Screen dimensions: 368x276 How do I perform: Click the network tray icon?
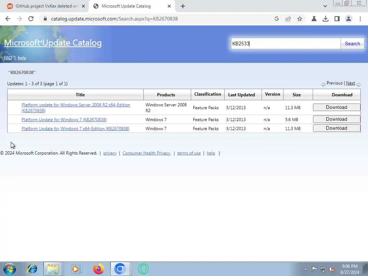click(x=323, y=269)
